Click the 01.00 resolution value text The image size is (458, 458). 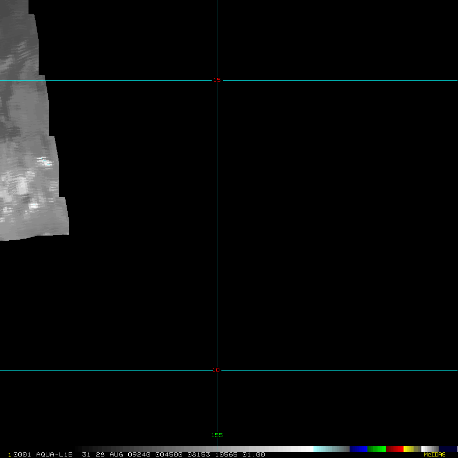coord(253,454)
